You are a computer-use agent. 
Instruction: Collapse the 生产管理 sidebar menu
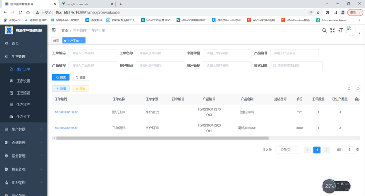tap(24, 56)
